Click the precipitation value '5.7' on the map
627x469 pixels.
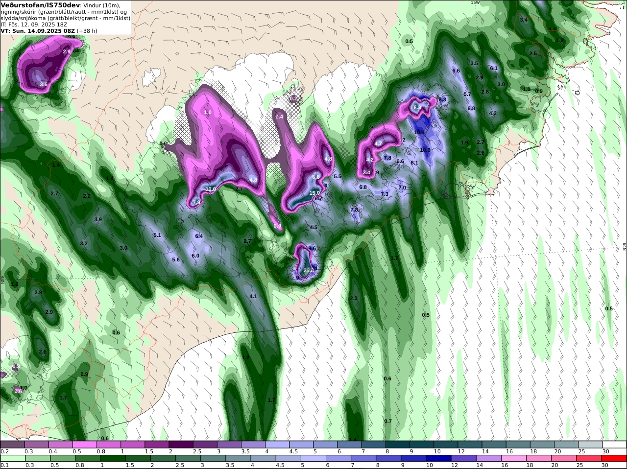pos(467,94)
